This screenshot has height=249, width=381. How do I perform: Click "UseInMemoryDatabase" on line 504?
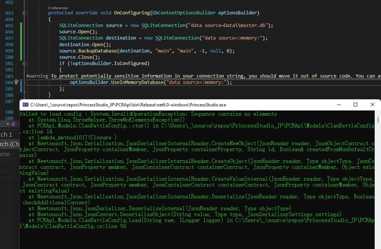click(137, 82)
